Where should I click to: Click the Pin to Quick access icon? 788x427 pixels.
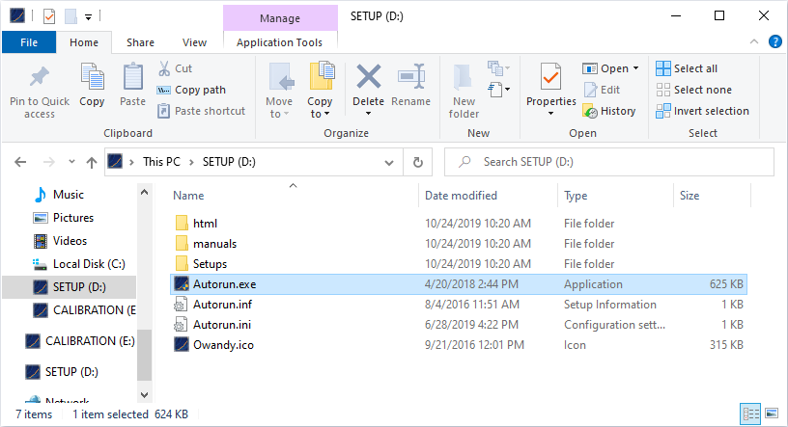point(40,78)
